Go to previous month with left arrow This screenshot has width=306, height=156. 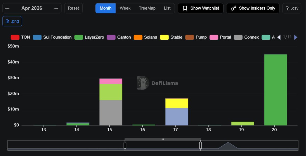click(7, 8)
